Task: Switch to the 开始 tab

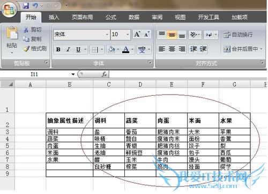Action: [31, 17]
